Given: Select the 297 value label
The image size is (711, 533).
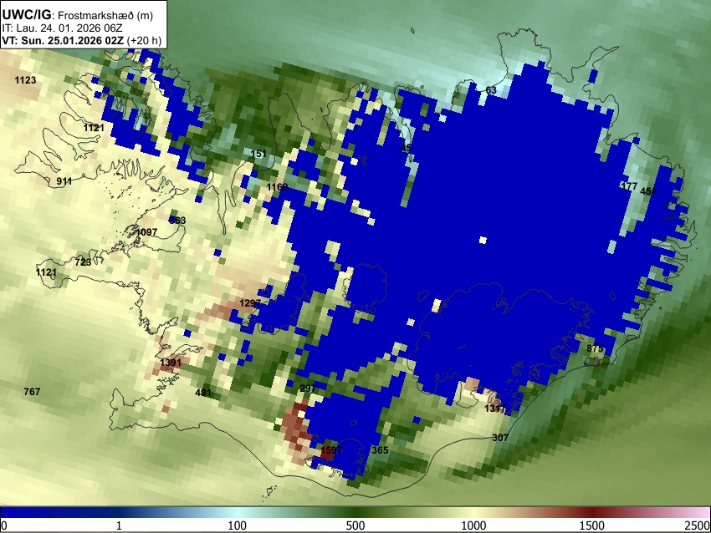Looking at the screenshot, I should pos(308,388).
